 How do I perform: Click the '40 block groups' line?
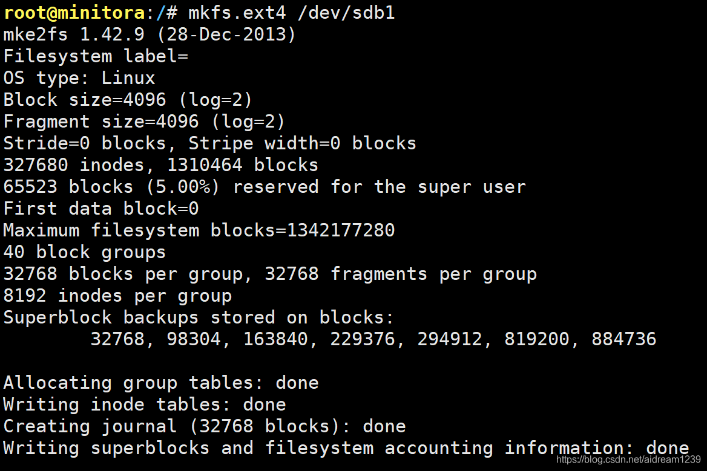[x=85, y=252]
